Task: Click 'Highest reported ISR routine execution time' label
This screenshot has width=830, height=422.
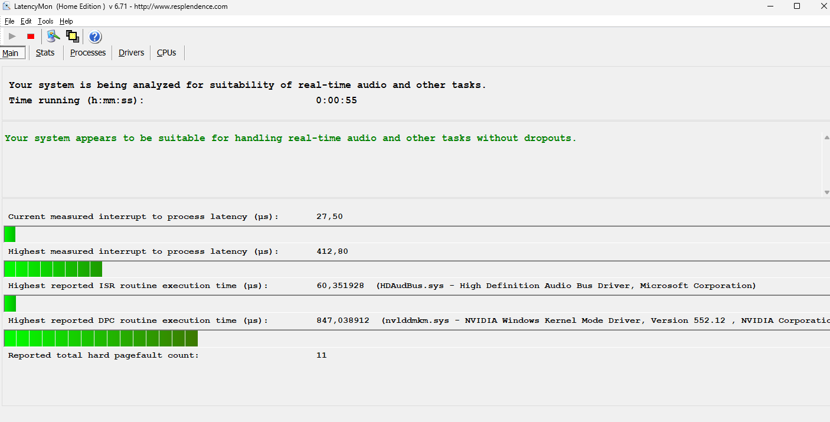Action: [138, 286]
